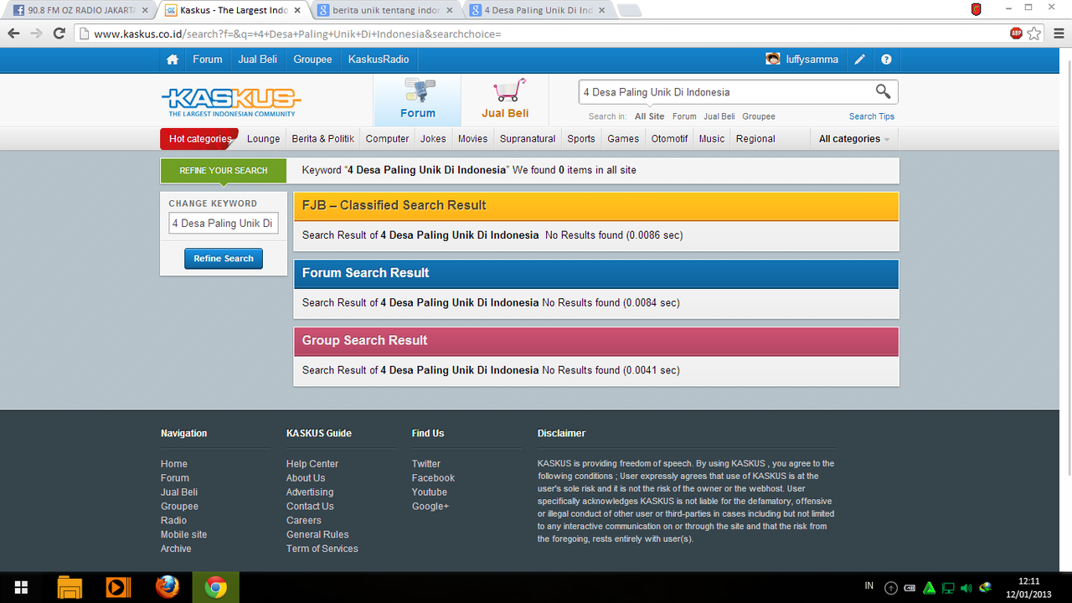Bookmark page with the star icon
This screenshot has width=1072, height=603.
point(1034,33)
